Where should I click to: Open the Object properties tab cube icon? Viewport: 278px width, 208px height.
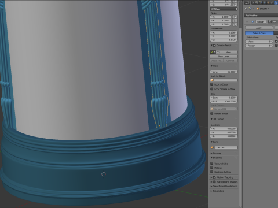(x=268, y=3)
